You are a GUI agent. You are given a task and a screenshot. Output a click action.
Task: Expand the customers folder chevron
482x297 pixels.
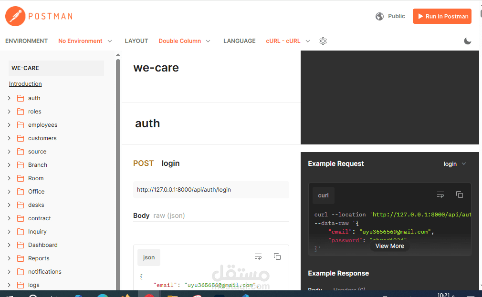(9, 138)
